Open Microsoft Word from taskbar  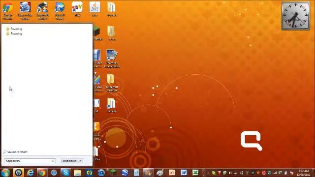point(184,173)
